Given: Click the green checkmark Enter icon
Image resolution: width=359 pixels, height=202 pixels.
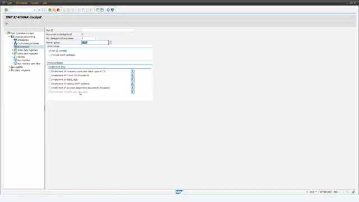Looking at the screenshot, I should (x=6, y=10).
